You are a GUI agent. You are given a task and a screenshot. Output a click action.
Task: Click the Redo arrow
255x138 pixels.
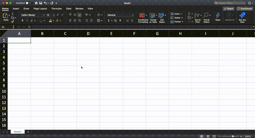pyautogui.click(x=52, y=3)
